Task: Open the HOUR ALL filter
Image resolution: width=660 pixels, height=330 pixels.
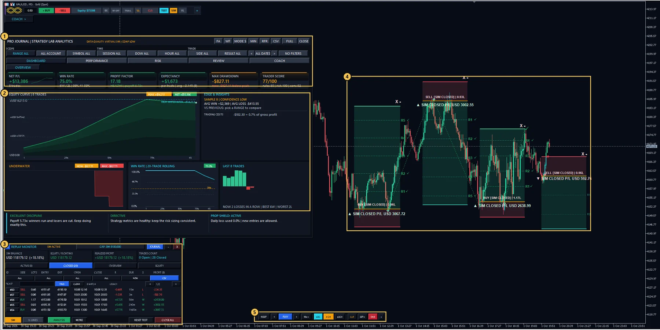Action: click(x=172, y=53)
